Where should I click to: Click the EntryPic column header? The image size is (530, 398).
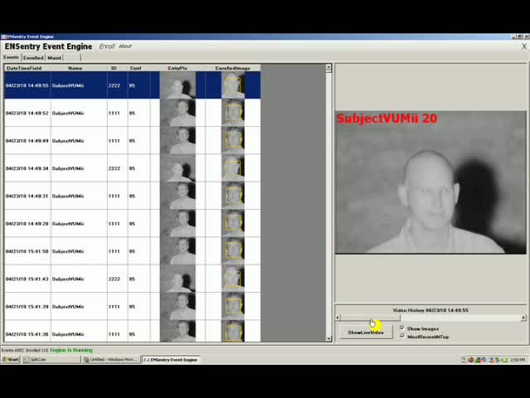(x=177, y=68)
